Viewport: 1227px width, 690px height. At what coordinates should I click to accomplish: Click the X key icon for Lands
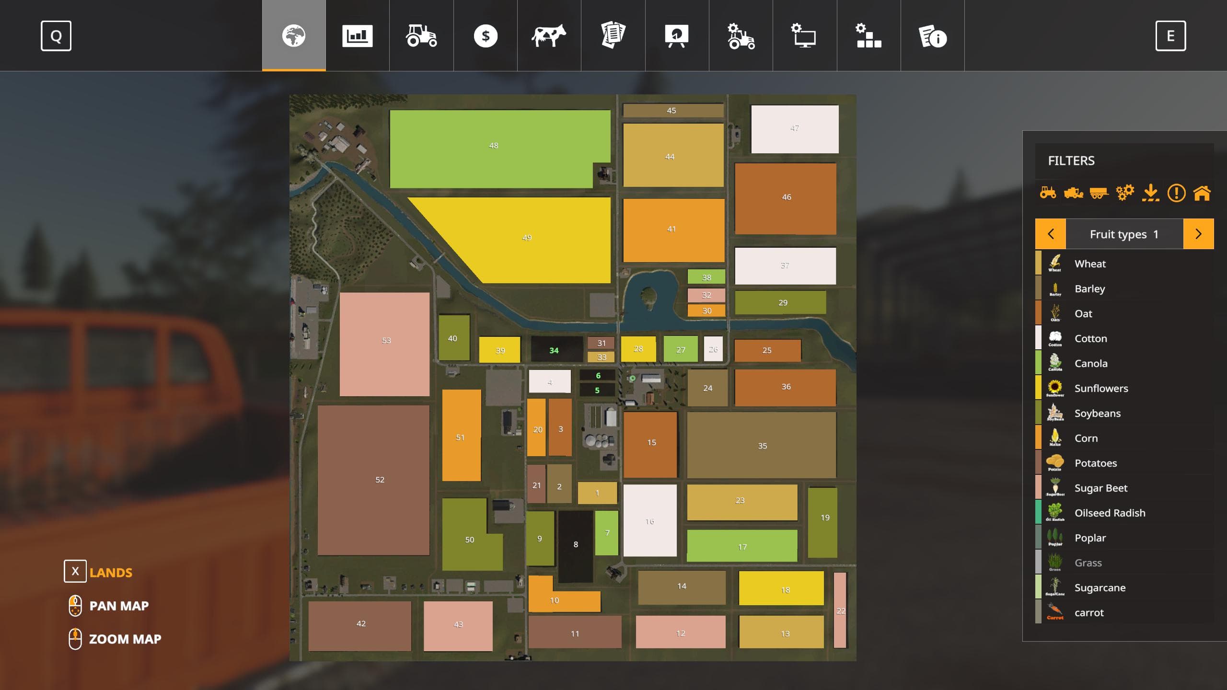tap(75, 571)
